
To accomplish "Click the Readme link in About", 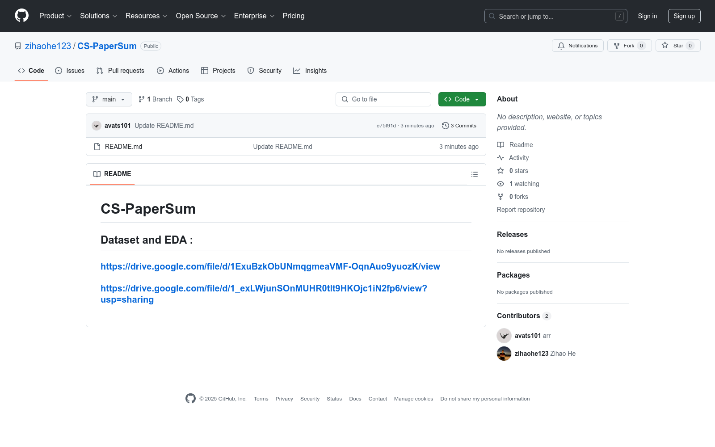I will 515,145.
